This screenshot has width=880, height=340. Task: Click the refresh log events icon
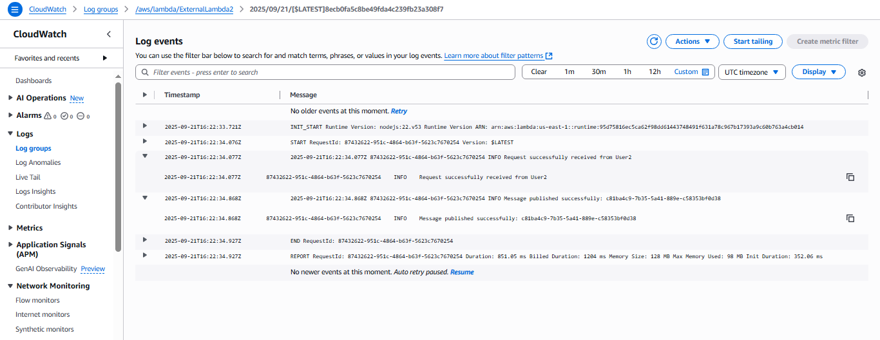[x=654, y=41]
